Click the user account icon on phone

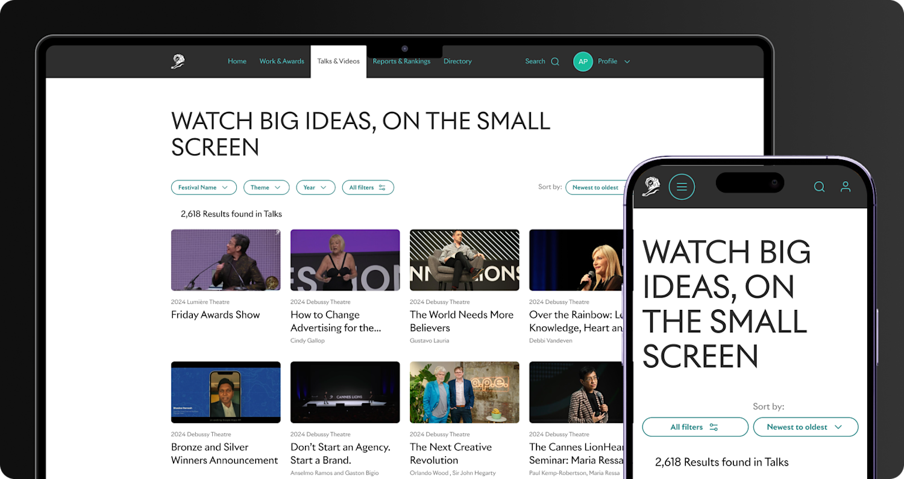(846, 187)
